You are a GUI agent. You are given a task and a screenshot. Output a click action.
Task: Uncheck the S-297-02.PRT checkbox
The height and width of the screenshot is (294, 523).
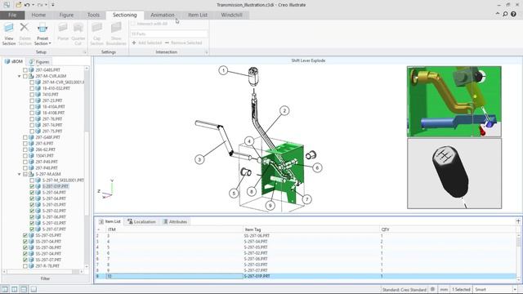tap(32, 211)
